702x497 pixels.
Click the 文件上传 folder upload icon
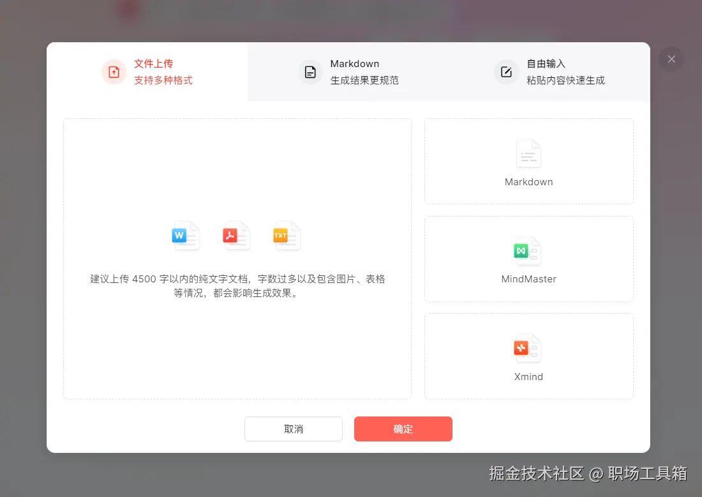click(114, 72)
